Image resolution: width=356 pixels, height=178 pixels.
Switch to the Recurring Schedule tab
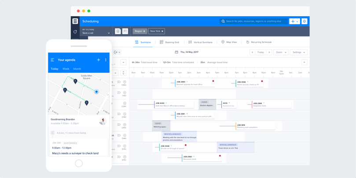click(259, 42)
